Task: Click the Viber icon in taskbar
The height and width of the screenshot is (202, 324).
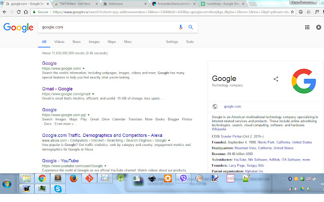Action: pos(183,178)
